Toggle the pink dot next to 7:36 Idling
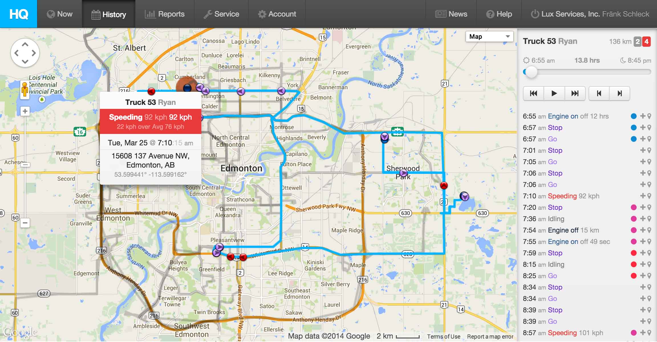Image resolution: width=657 pixels, height=342 pixels. (x=634, y=219)
